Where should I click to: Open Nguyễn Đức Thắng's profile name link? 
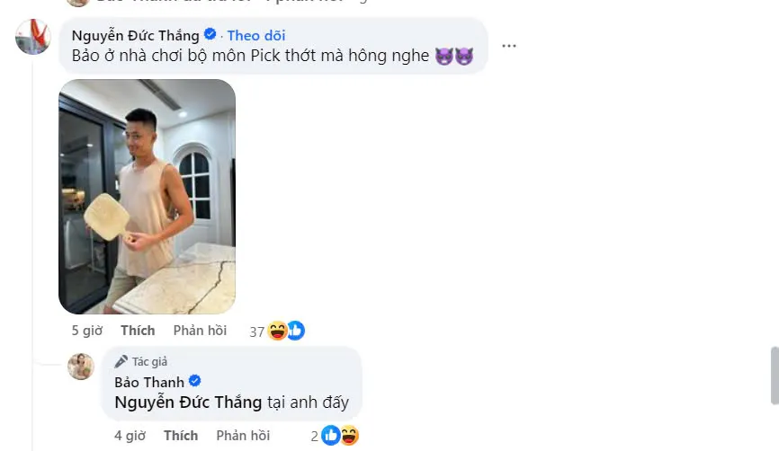click(x=135, y=35)
